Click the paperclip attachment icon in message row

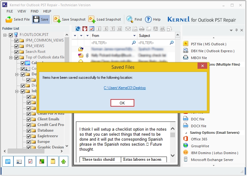click(x=87, y=55)
